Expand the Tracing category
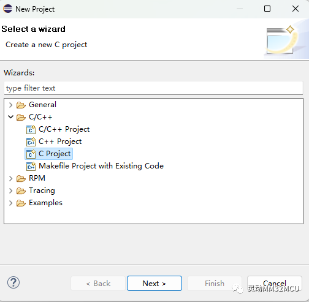 click(x=10, y=191)
